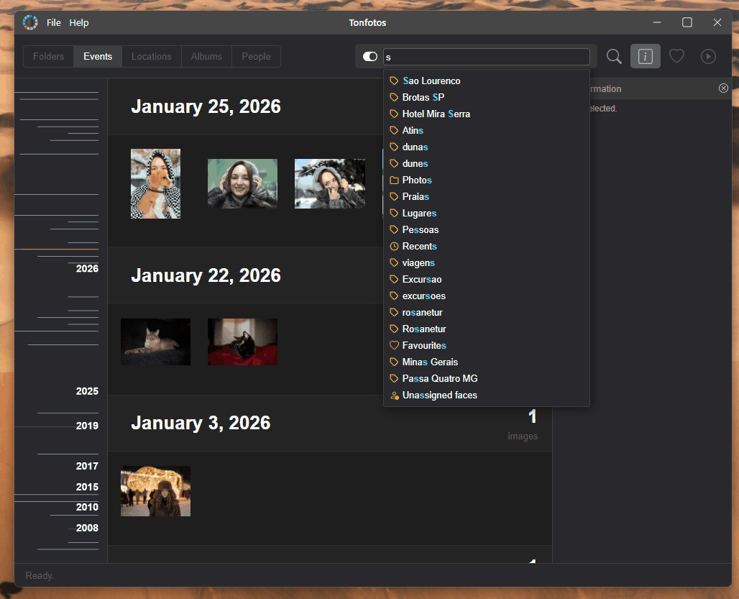Screen dimensions: 739x599
Task: Open the tabby cat photo thumbnail
Action: click(x=155, y=342)
